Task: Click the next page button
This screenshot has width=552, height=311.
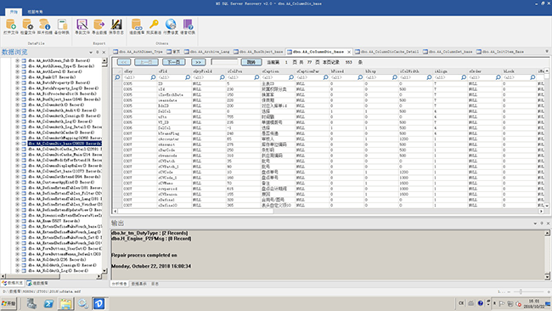Action: [x=174, y=62]
